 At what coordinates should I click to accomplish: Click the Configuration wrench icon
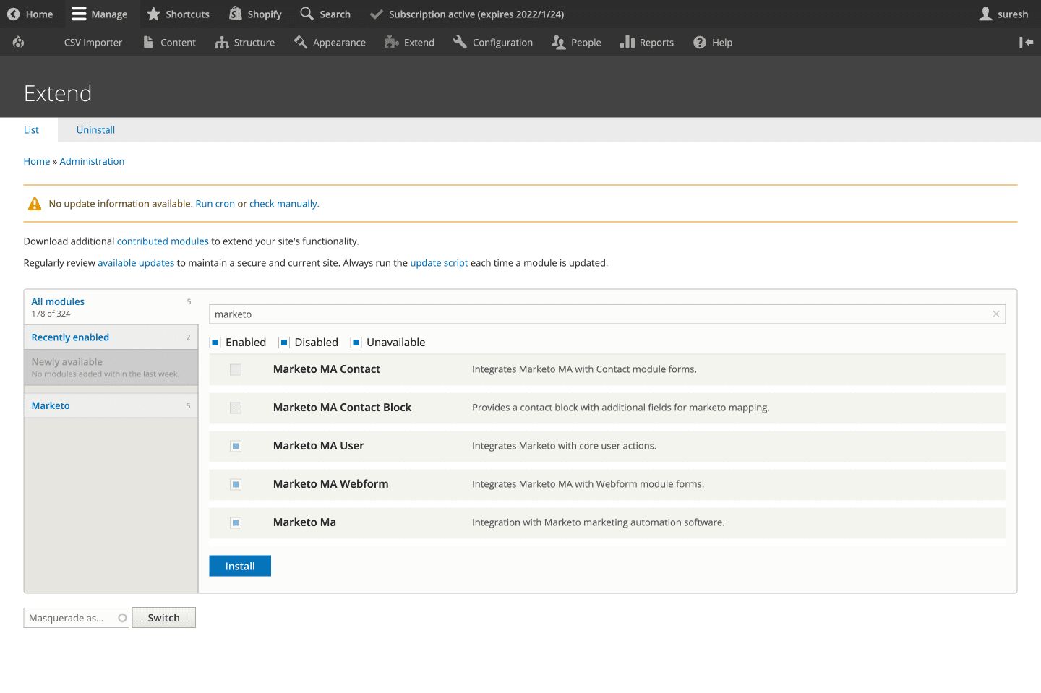coord(460,43)
